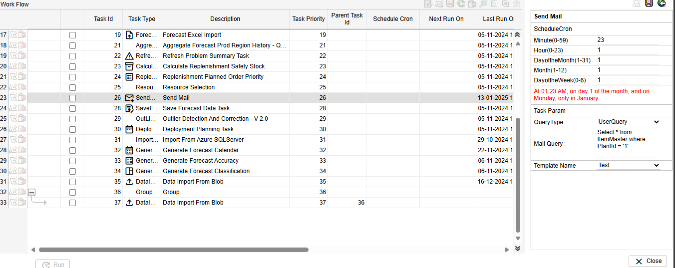The image size is (675, 268).
Task: Check the box for Group task 36
Action: pos(73,192)
